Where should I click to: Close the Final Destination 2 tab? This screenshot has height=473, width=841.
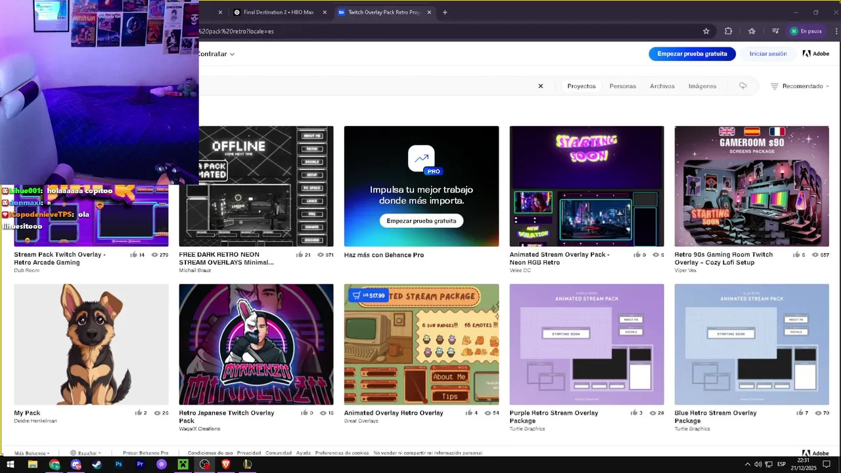pos(325,12)
